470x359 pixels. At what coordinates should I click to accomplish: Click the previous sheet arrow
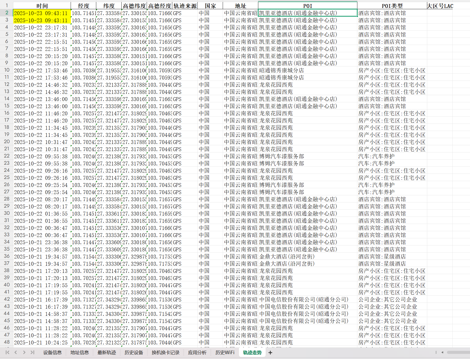[16, 352]
